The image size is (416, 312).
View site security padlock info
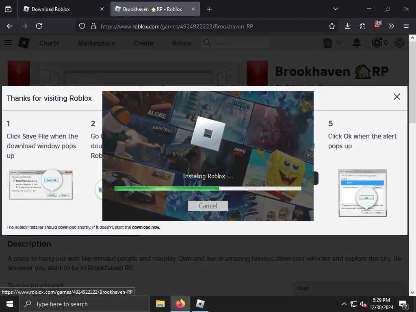pyautogui.click(x=93, y=26)
